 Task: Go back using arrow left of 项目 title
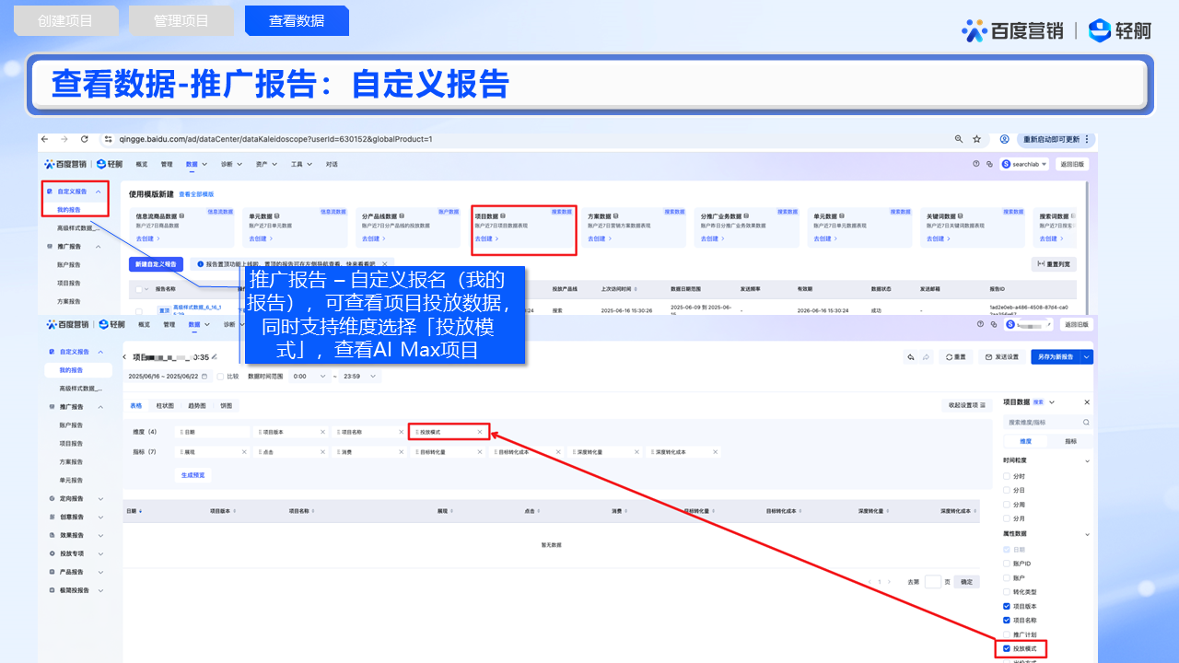(x=126, y=356)
